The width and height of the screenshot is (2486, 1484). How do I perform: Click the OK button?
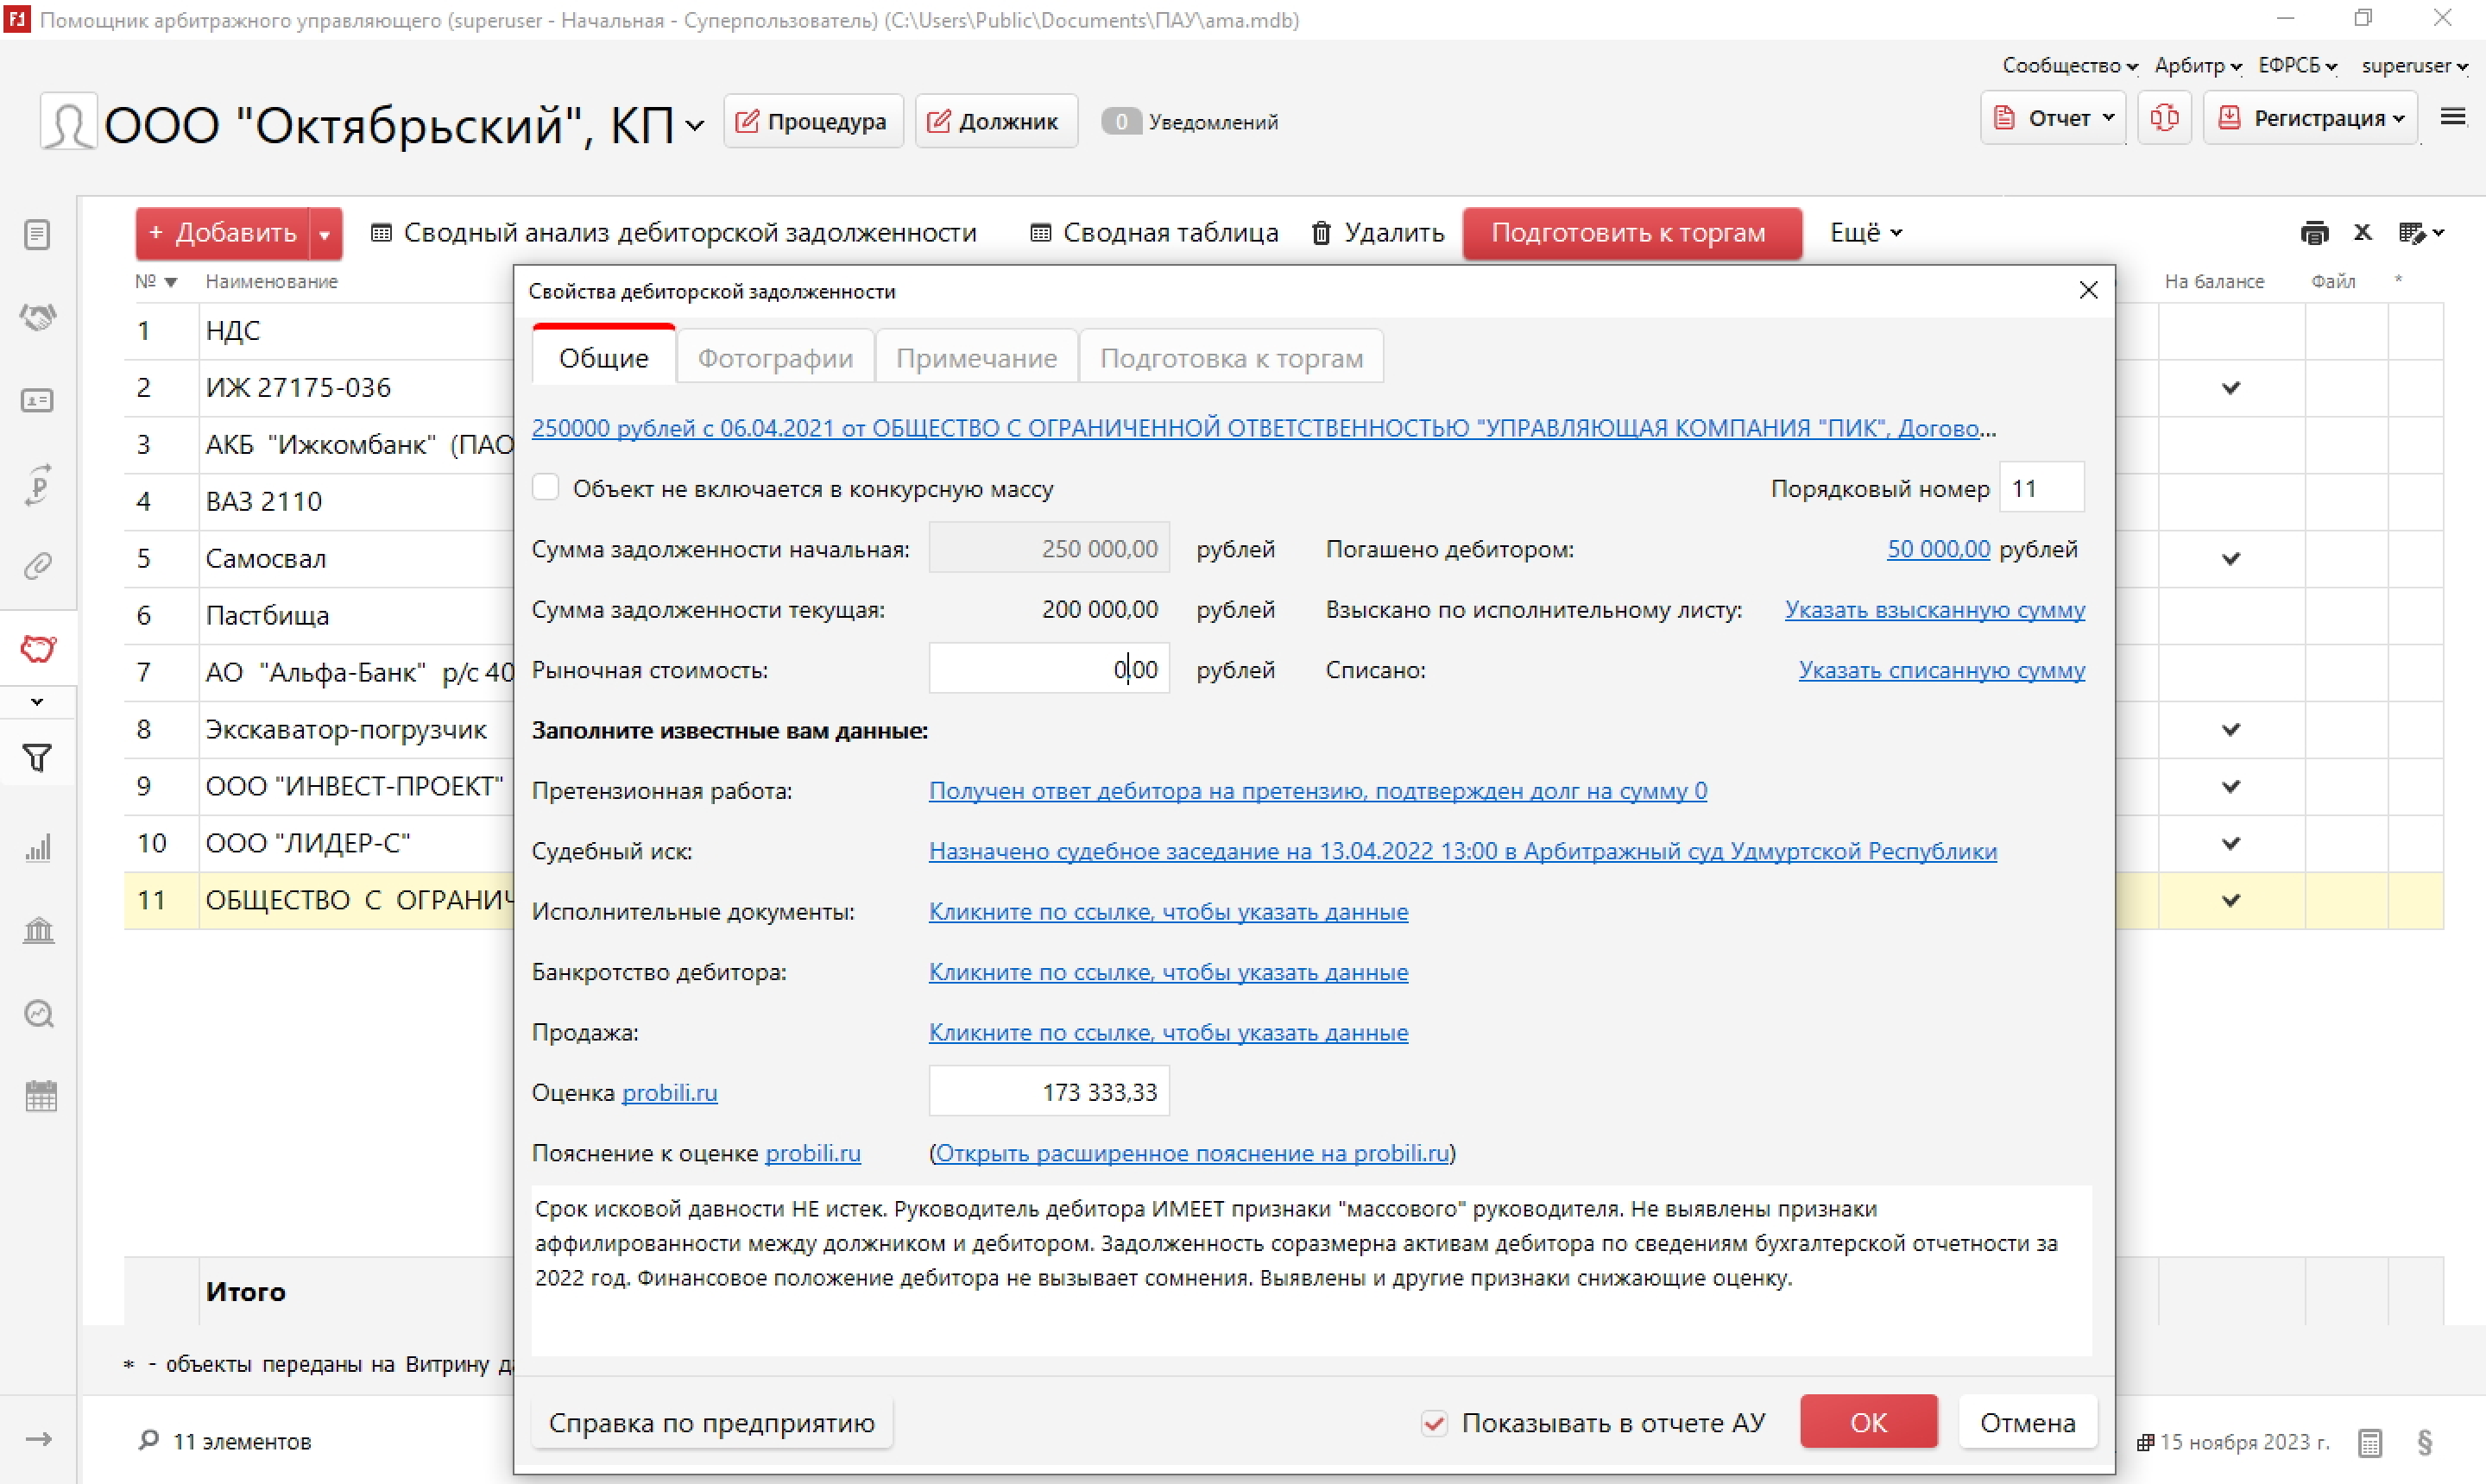pyautogui.click(x=1868, y=1422)
